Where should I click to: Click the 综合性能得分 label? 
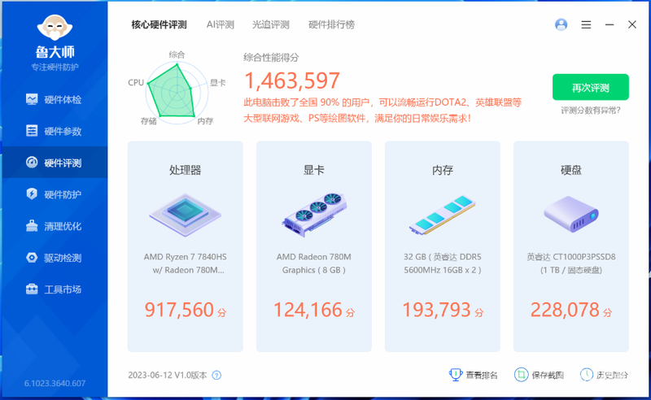271,58
